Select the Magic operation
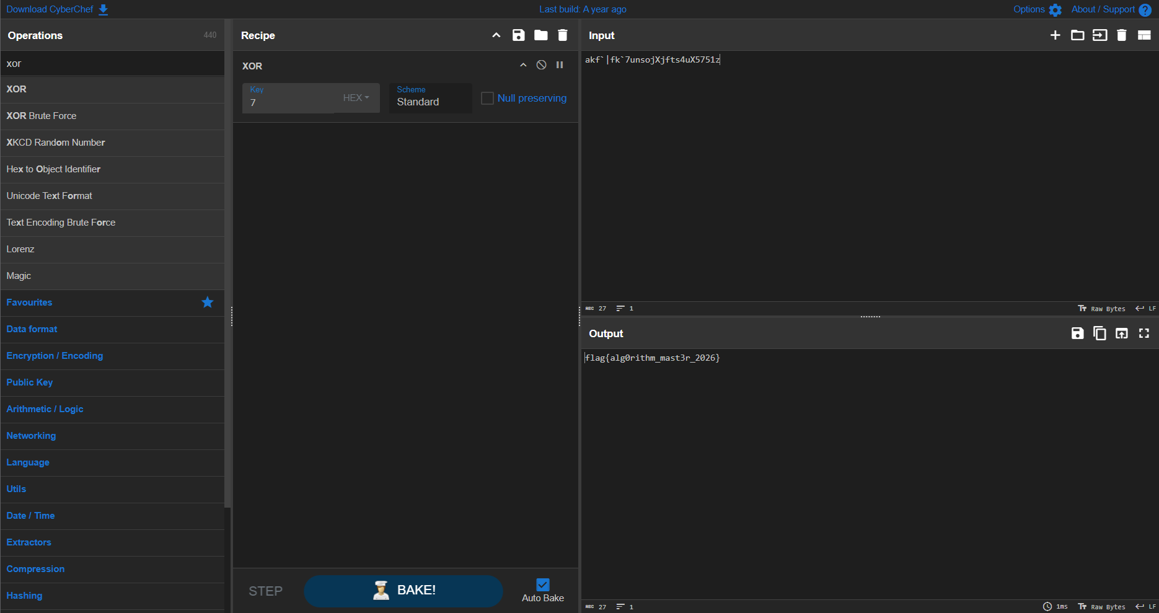Viewport: 1159px width, 613px height. point(112,276)
